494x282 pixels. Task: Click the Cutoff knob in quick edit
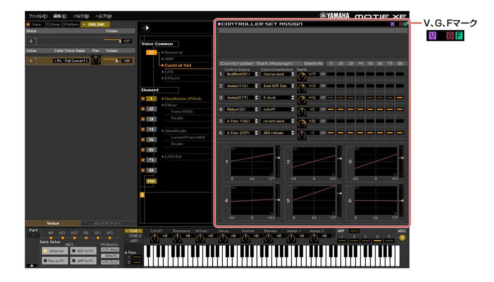[155, 238]
